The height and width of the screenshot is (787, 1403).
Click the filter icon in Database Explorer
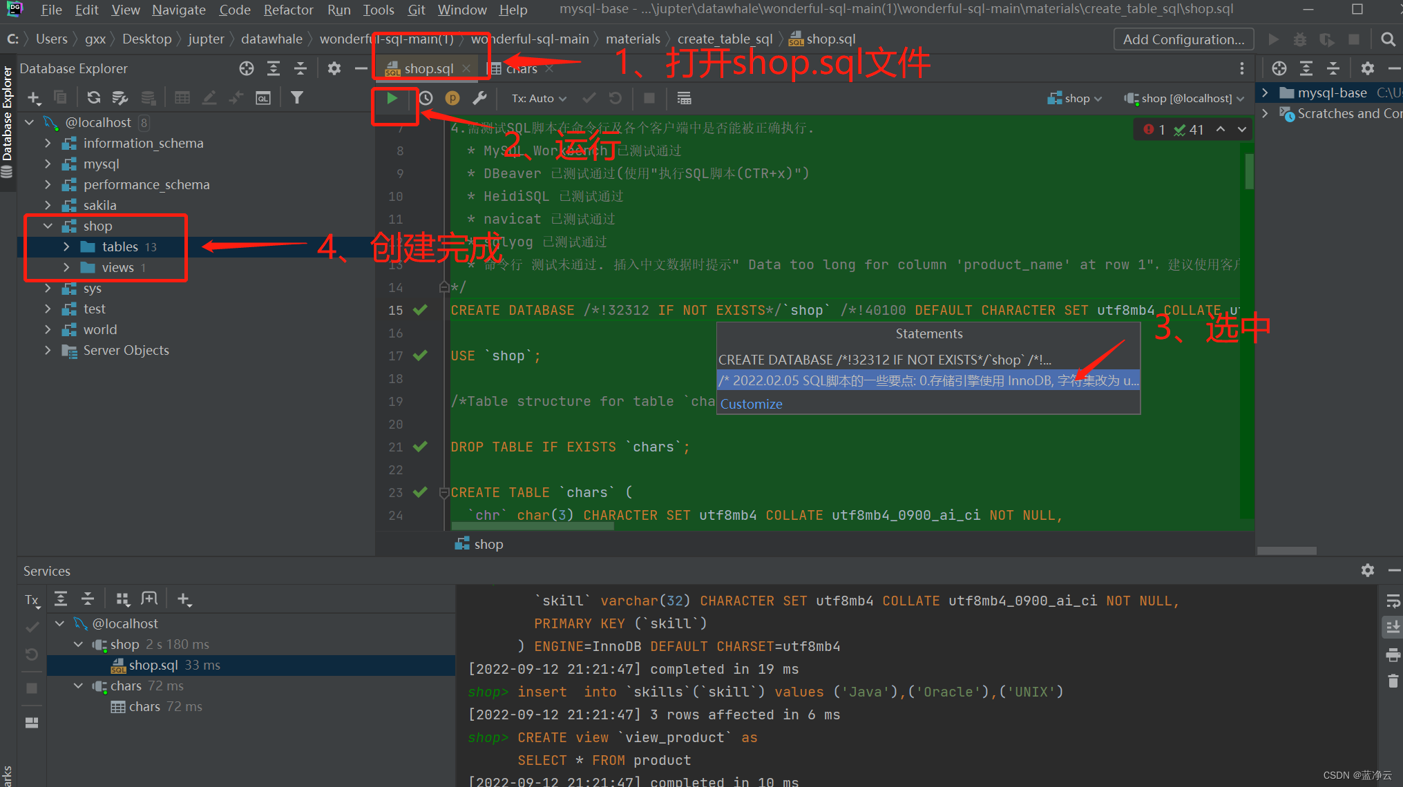click(x=297, y=98)
